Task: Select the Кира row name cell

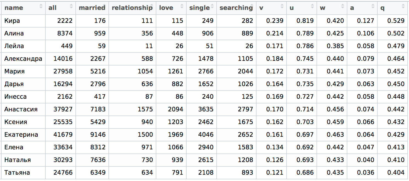Action: click(x=23, y=21)
